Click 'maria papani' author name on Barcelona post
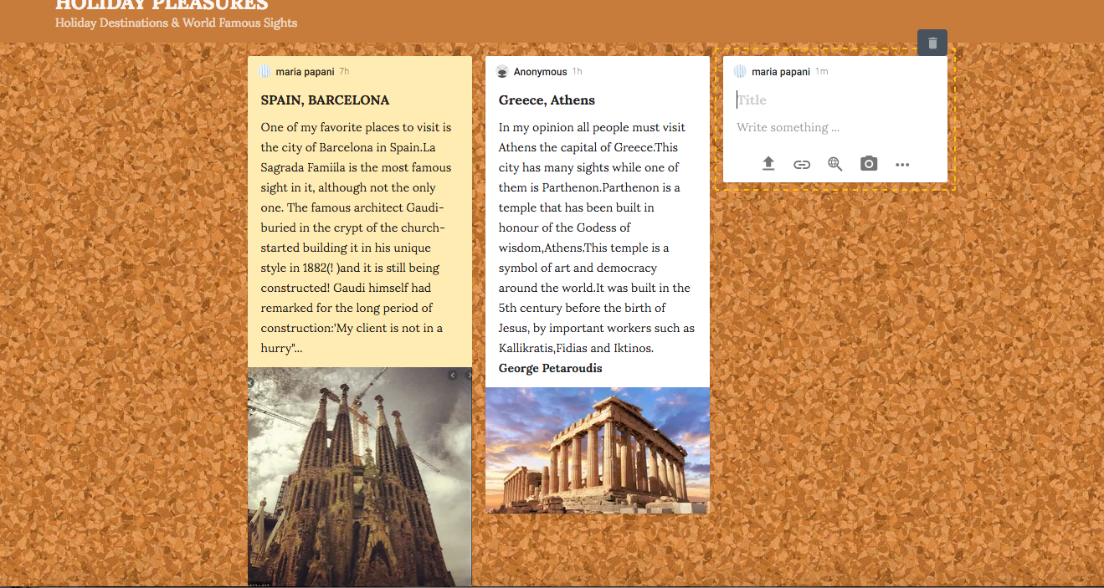This screenshot has height=588, width=1104. tap(305, 72)
